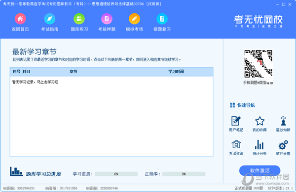Click QQ客服 3052984291 in status bar

19,188
